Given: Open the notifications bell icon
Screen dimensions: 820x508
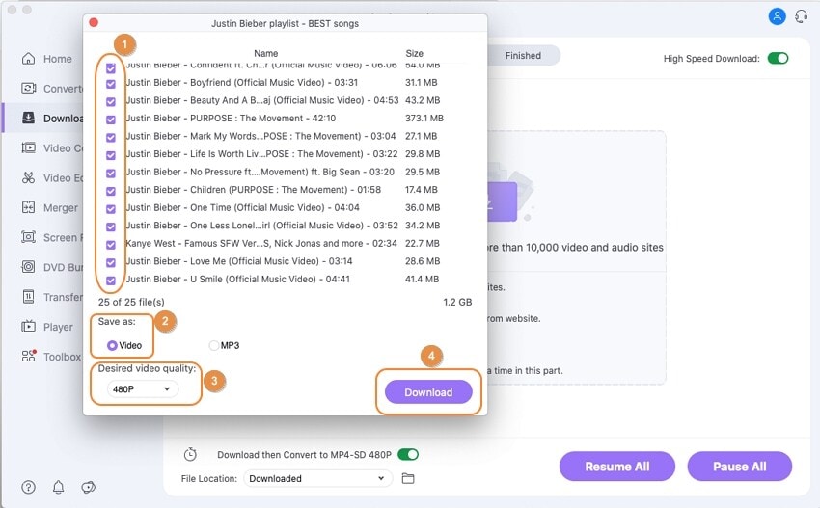Looking at the screenshot, I should click(59, 487).
